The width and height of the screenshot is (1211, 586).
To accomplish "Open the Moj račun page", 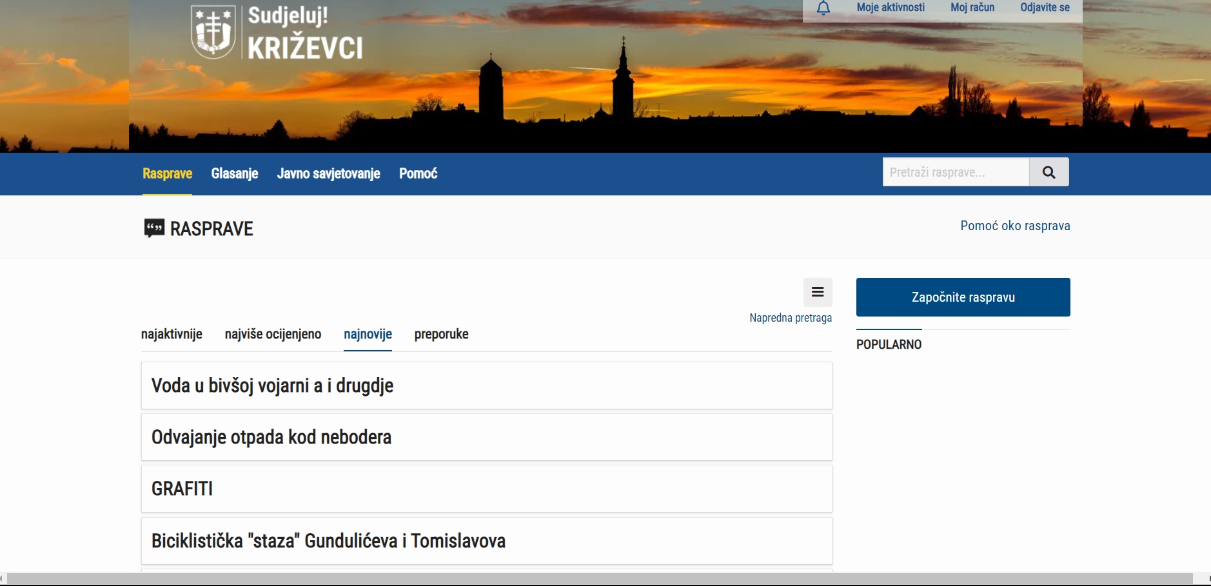I will (x=972, y=8).
